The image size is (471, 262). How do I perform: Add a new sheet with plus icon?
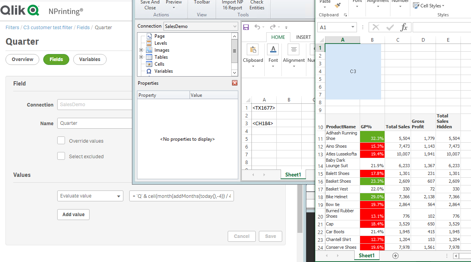pos(395,255)
